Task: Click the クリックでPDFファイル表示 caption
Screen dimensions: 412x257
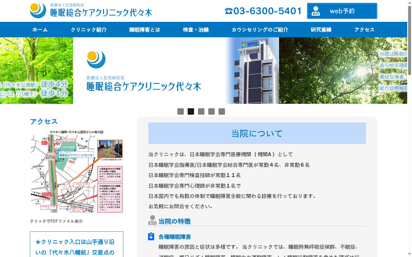Action: pos(56,221)
